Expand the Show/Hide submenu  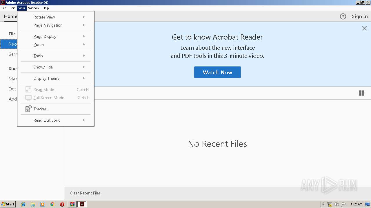coord(56,67)
